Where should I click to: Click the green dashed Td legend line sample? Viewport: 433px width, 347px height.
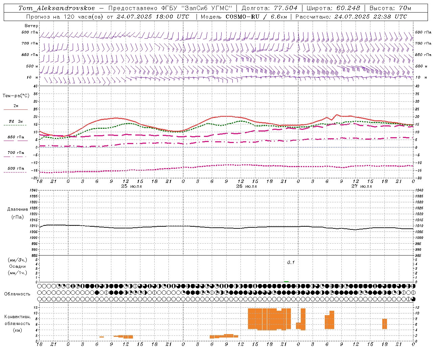pos(15,125)
